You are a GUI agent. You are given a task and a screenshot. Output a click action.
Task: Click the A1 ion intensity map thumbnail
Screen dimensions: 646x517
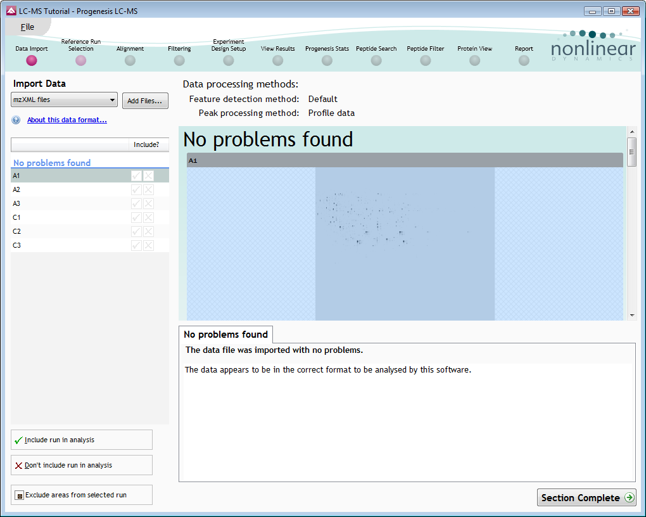point(405,244)
